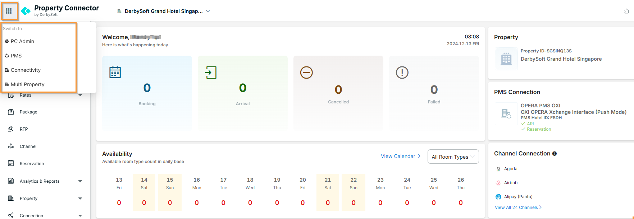Screen dimensions: 634x219
Task: Select the 26 Thu availability column
Action: tap(461, 192)
